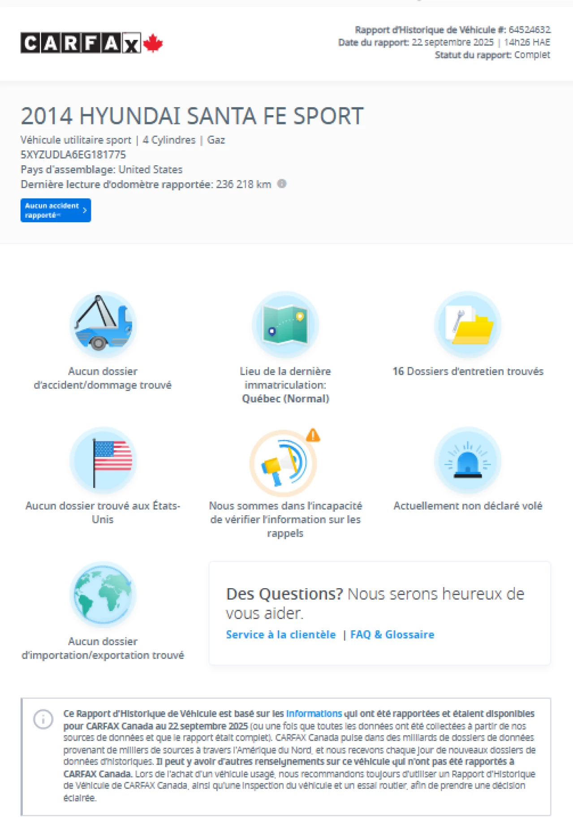Click '16 Dossiers d'entretien trouvés' text

pyautogui.click(x=468, y=371)
